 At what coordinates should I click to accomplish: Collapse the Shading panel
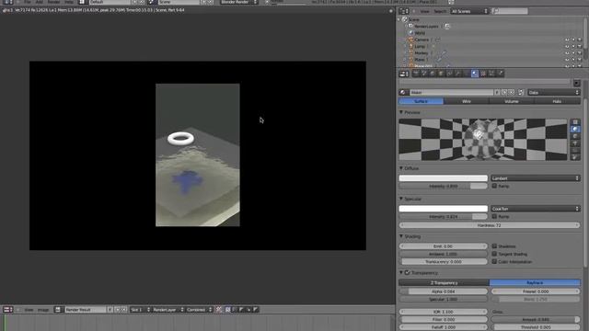401,236
